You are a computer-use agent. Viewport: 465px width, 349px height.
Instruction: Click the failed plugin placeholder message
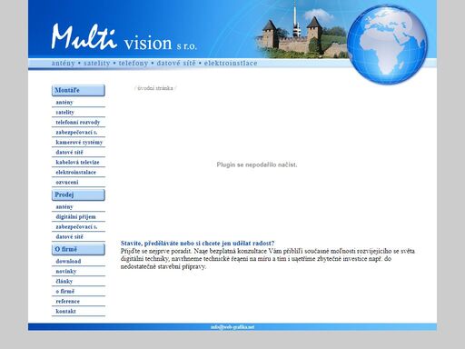coord(257,165)
